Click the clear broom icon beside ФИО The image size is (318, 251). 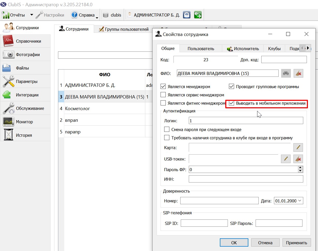[298, 73]
